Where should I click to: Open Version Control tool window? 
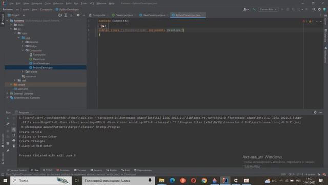coord(17,170)
